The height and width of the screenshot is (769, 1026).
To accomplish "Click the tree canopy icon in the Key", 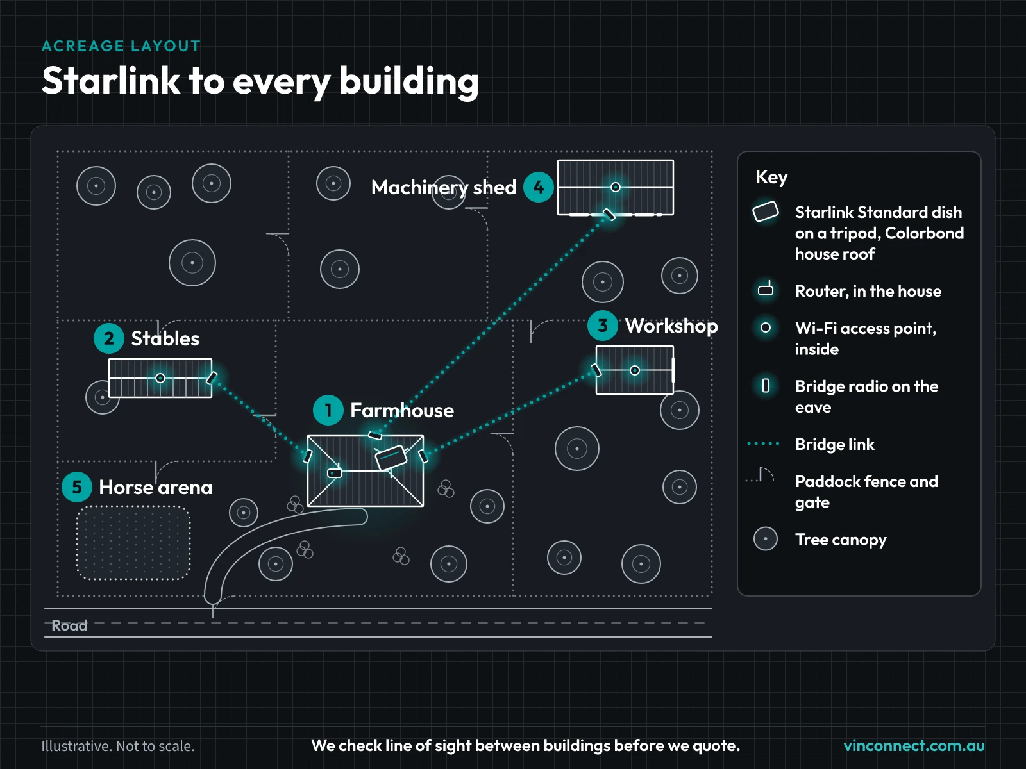I will (766, 539).
